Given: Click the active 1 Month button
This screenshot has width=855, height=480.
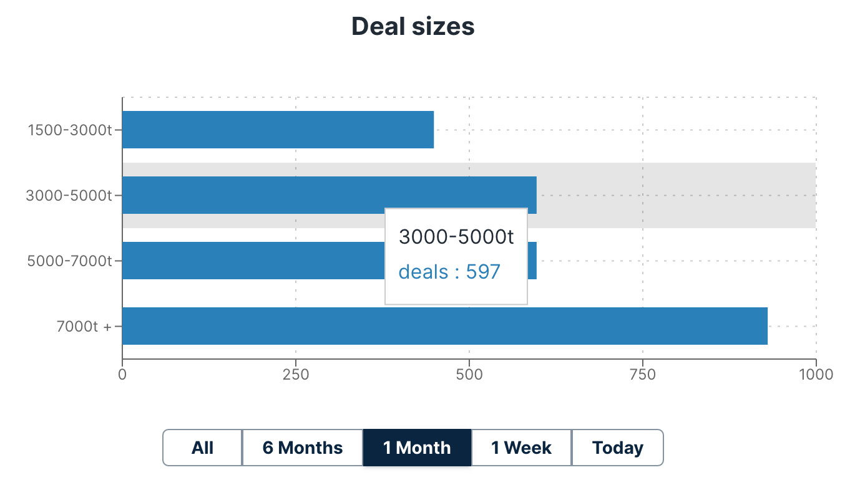Looking at the screenshot, I should point(417,448).
